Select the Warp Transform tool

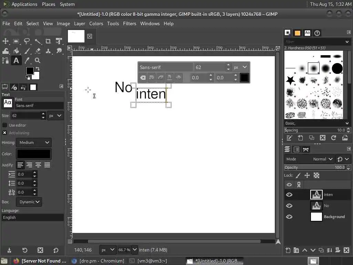tap(6, 51)
